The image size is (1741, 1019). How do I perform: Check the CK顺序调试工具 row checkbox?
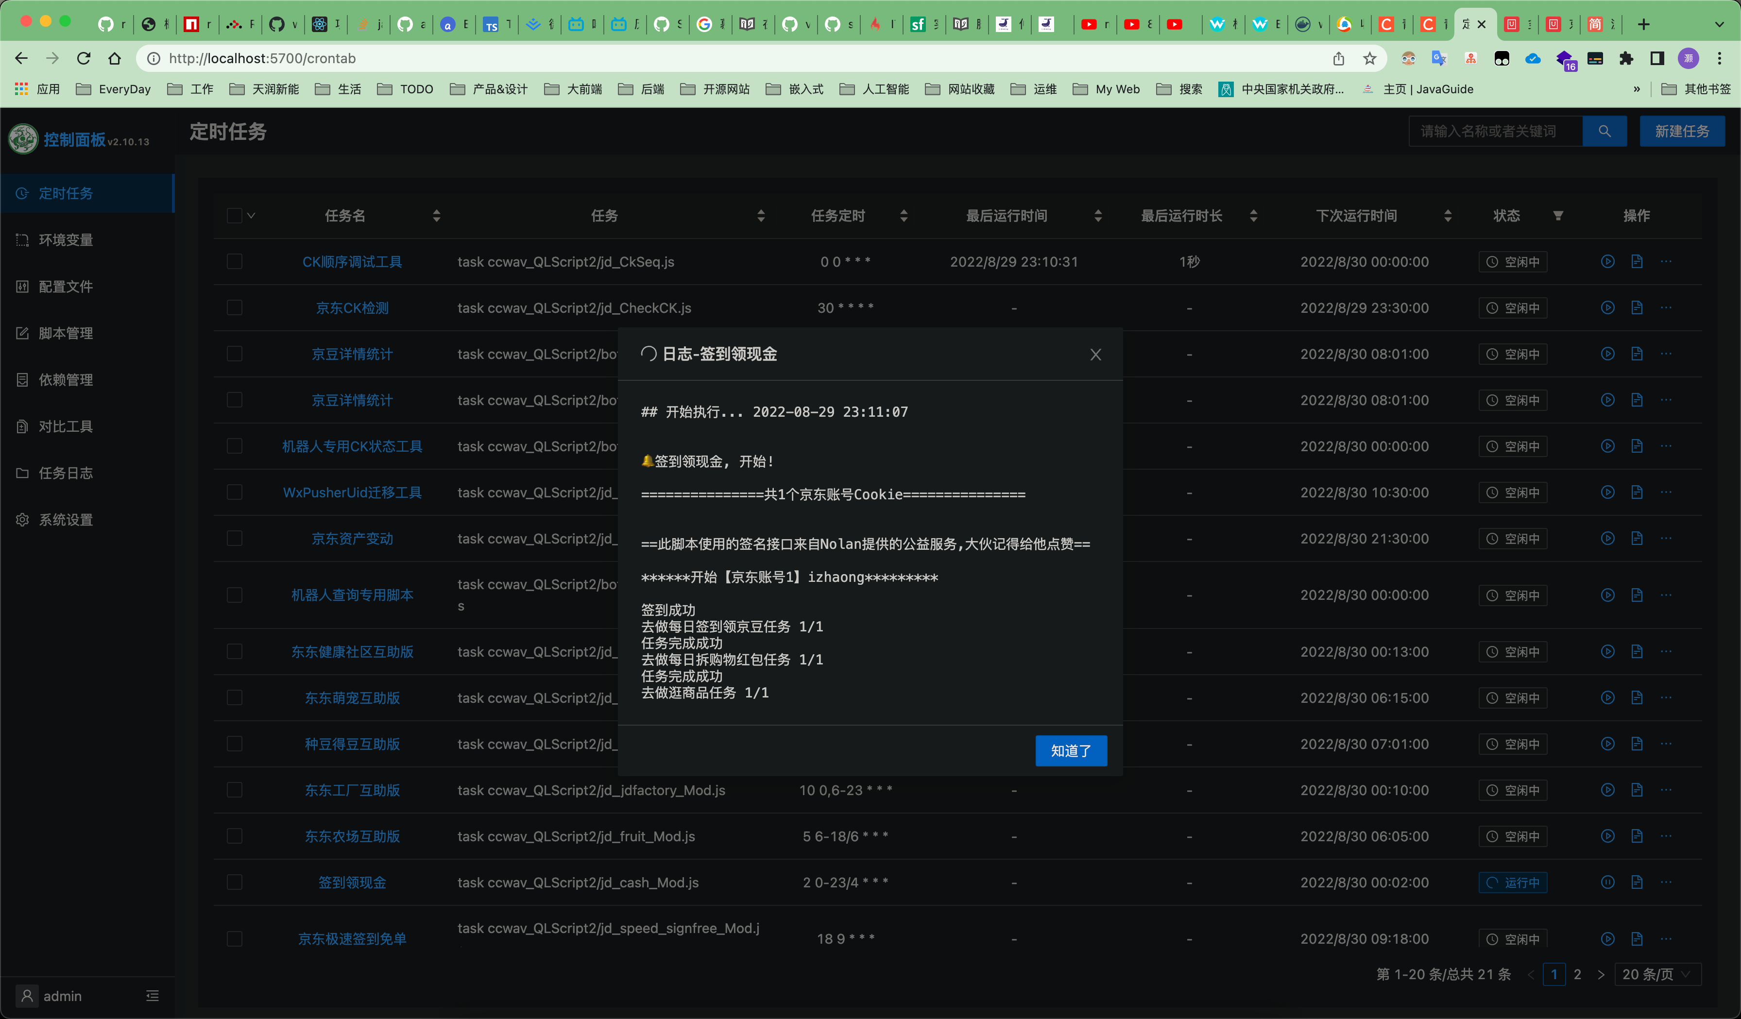pos(235,262)
